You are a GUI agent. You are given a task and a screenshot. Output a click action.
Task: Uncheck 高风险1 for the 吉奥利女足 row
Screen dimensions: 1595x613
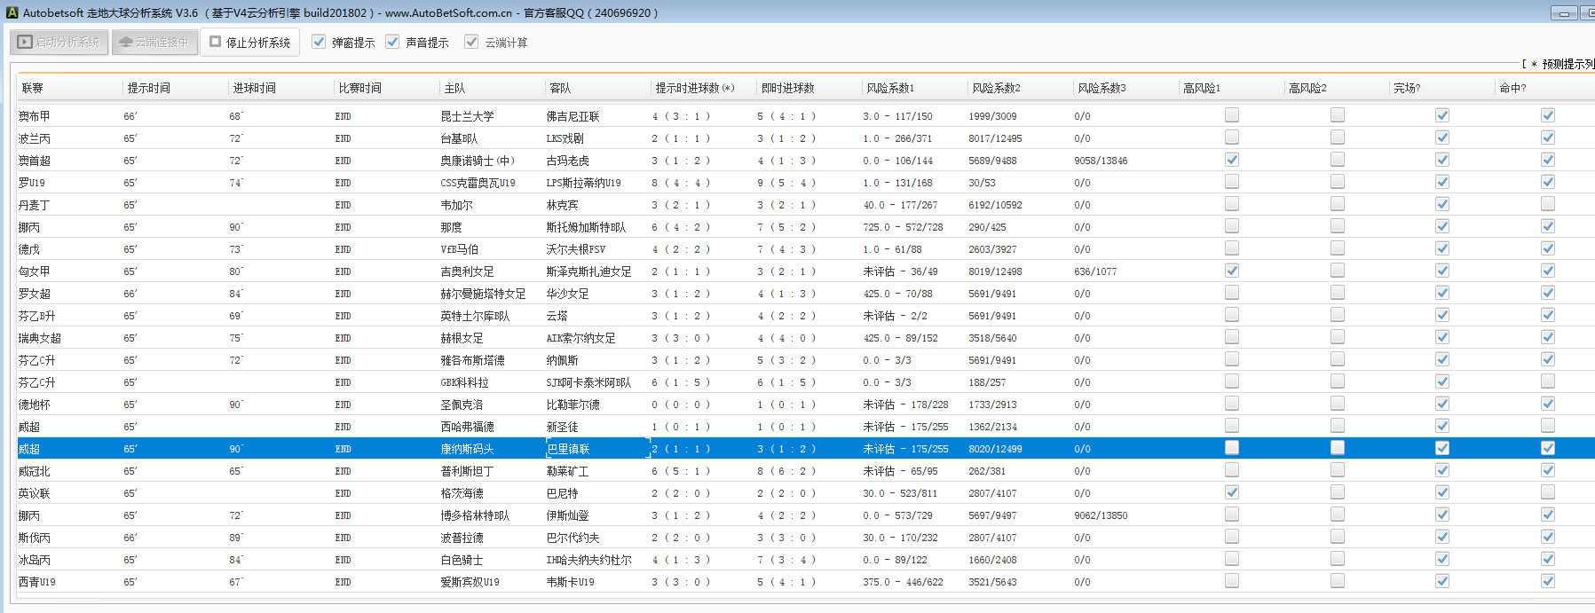pos(1231,271)
